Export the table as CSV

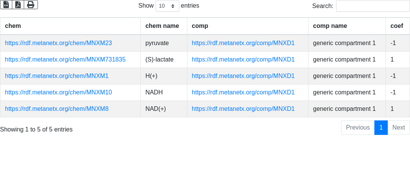(6, 5)
